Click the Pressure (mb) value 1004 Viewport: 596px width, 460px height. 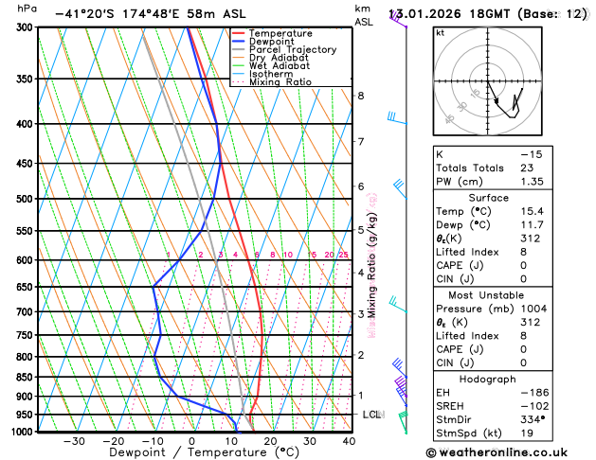[533, 309]
